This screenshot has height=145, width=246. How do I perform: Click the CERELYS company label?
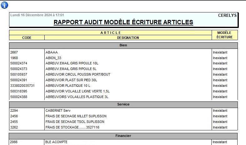[227, 15]
